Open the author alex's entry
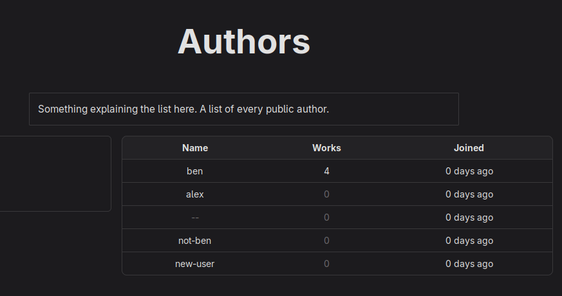This screenshot has width=562, height=296. pyautogui.click(x=195, y=194)
